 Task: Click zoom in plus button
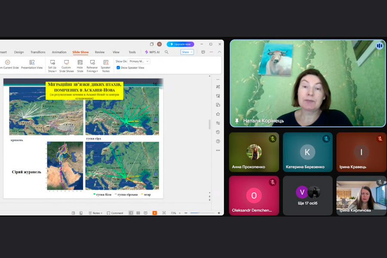tap(219, 213)
